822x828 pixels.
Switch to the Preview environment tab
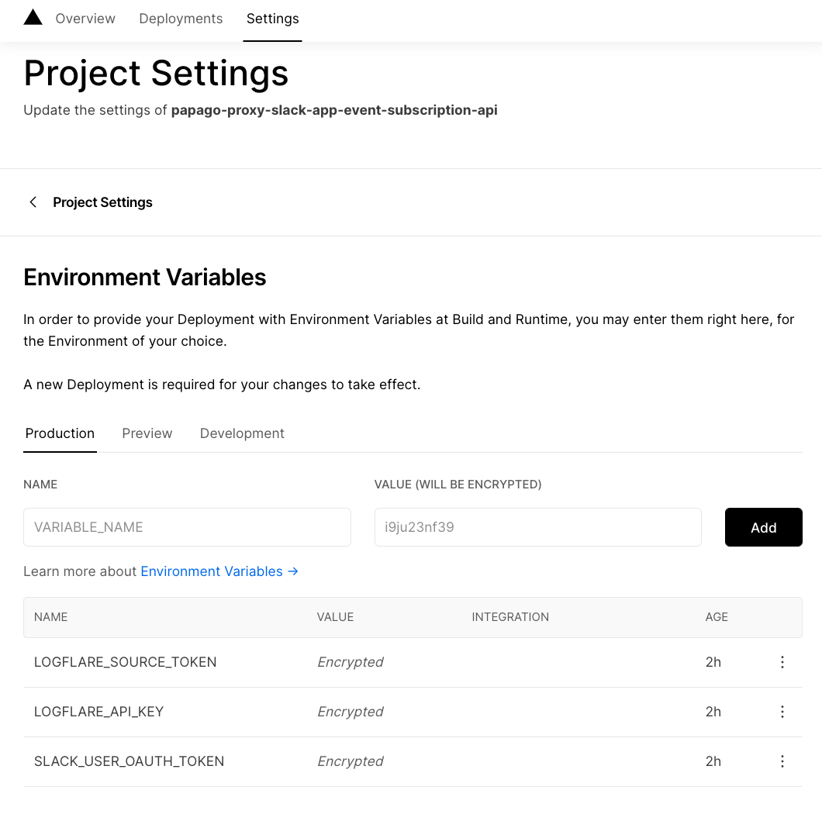pyautogui.click(x=147, y=433)
